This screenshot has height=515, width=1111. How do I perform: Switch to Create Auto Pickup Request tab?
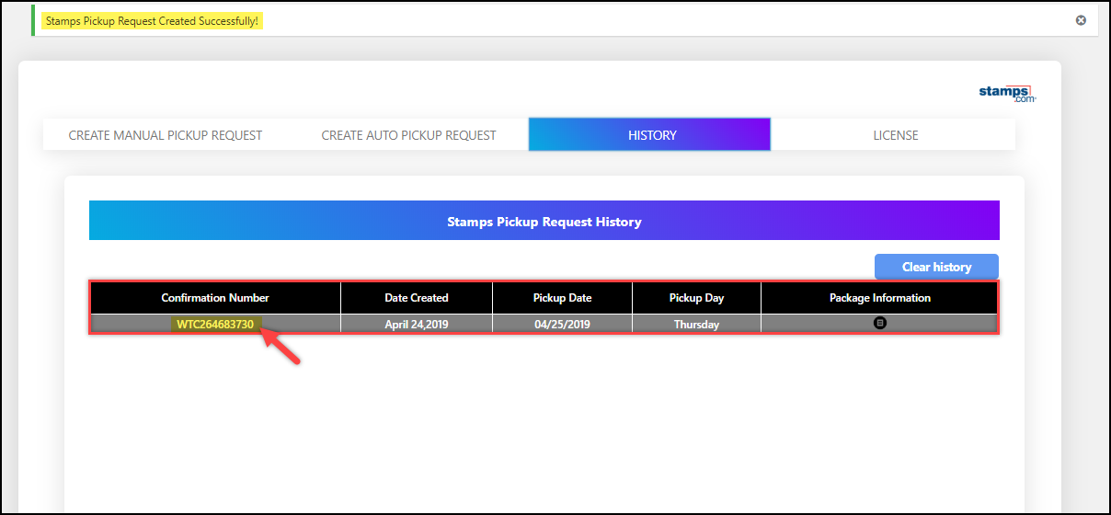tap(408, 135)
